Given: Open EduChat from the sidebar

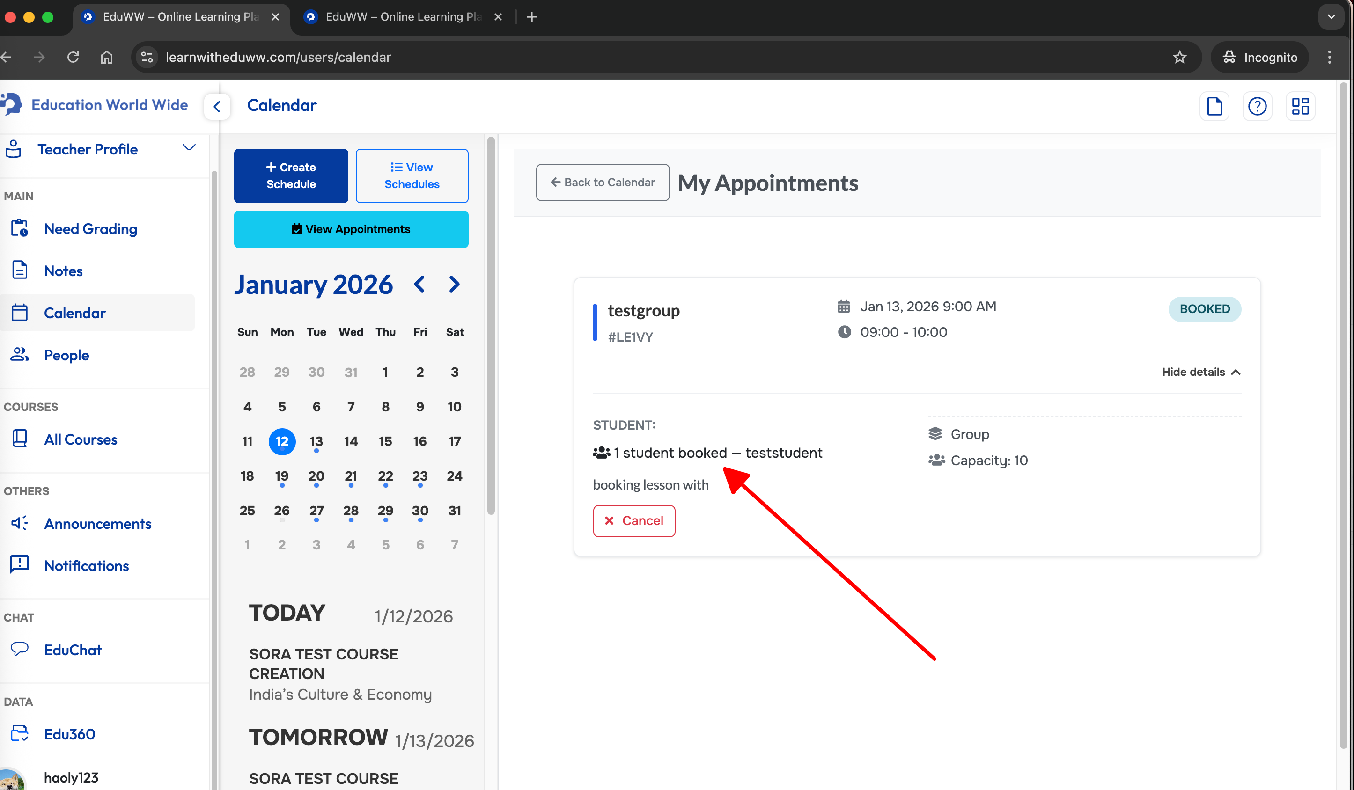Looking at the screenshot, I should click(73, 650).
